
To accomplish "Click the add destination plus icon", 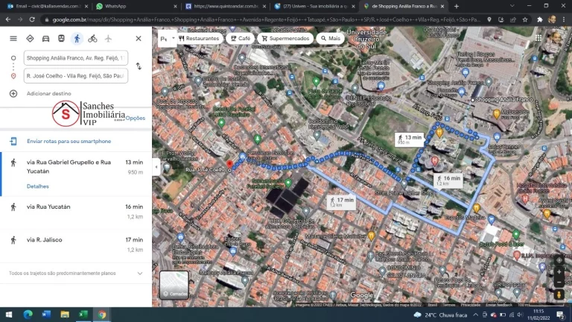I will pyautogui.click(x=13, y=93).
